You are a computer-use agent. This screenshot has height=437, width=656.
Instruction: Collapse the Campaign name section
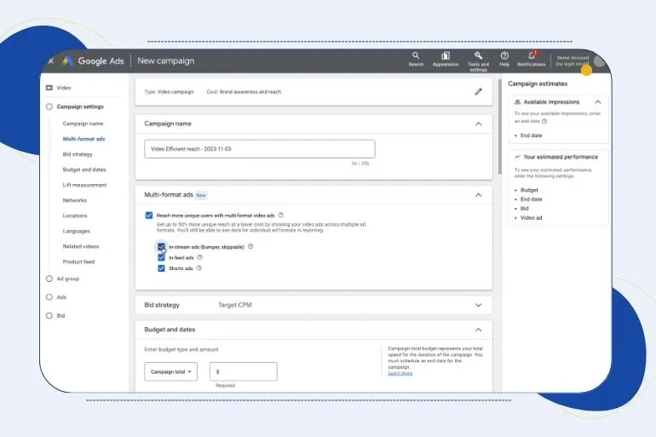[x=478, y=124]
